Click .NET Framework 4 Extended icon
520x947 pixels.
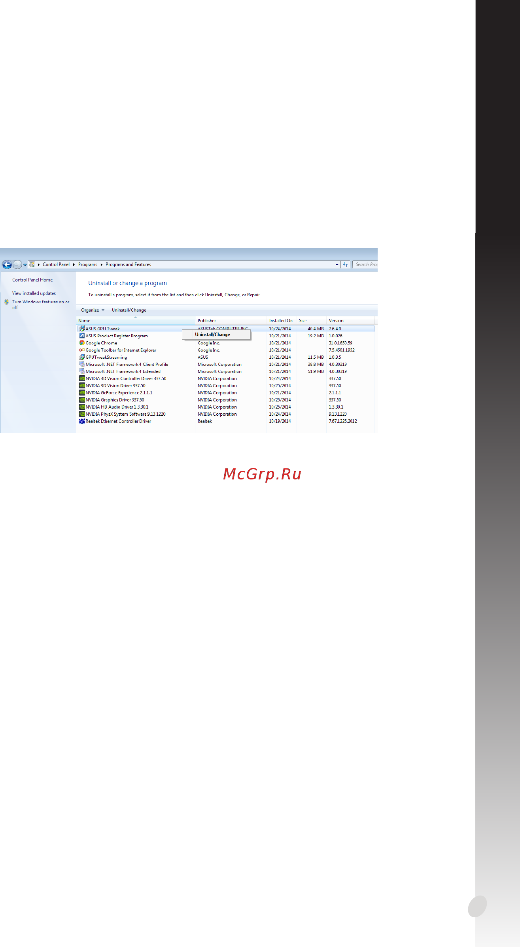(82, 371)
